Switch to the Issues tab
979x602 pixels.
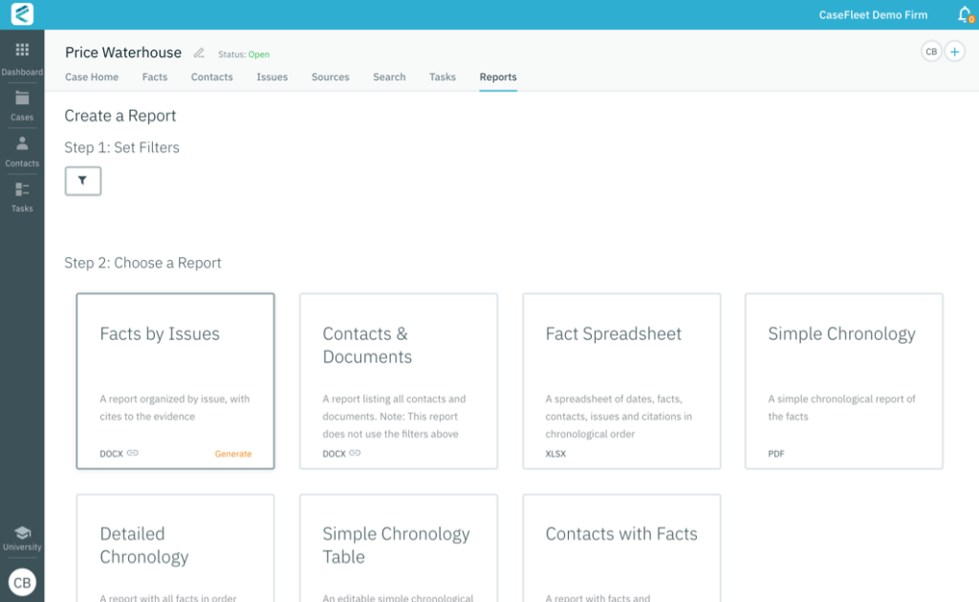click(272, 77)
